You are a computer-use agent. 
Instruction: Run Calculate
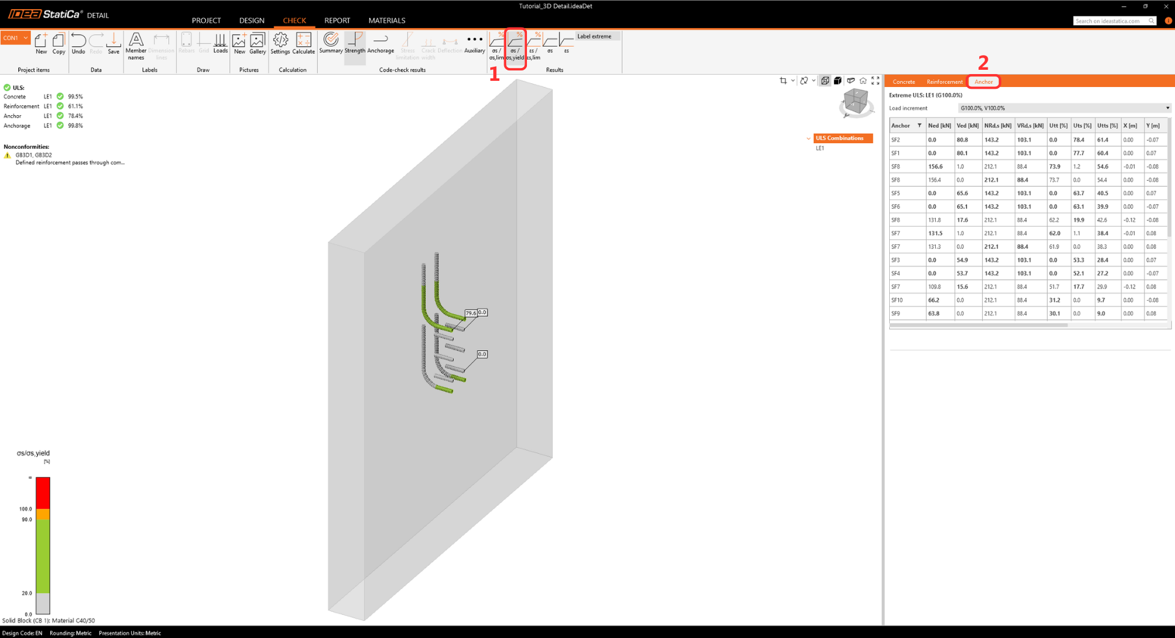304,43
